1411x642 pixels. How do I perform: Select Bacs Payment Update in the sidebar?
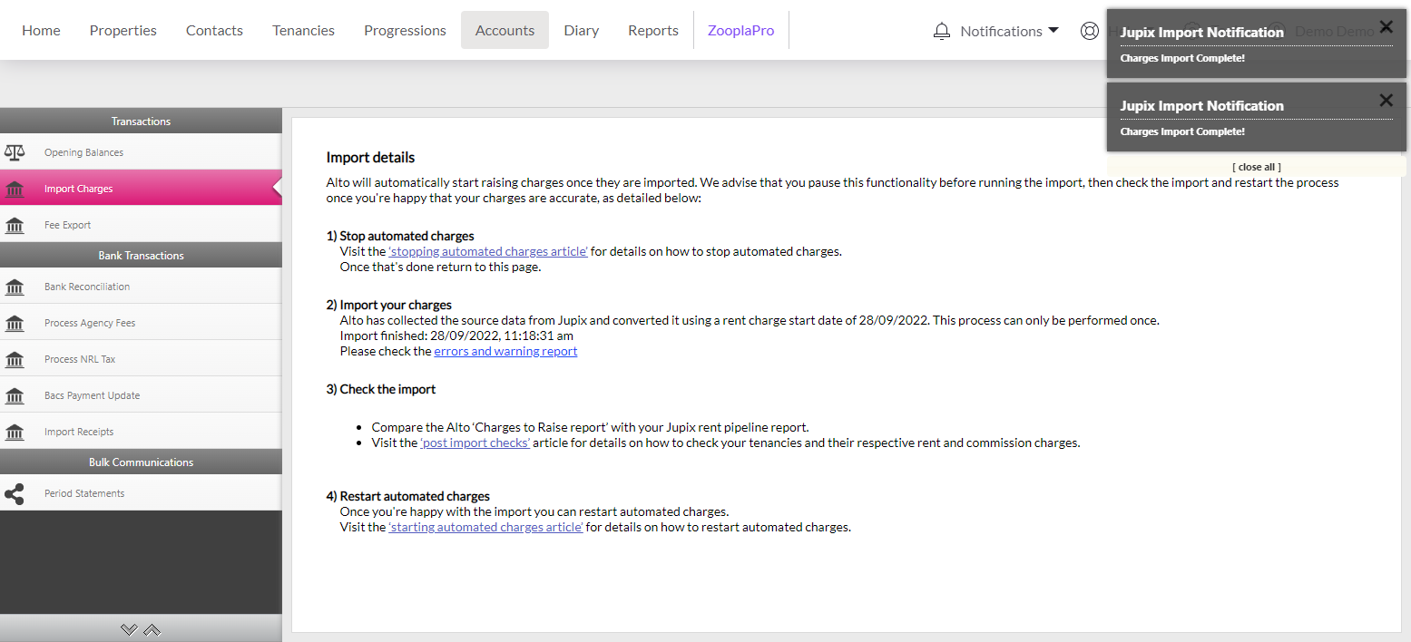pos(141,395)
